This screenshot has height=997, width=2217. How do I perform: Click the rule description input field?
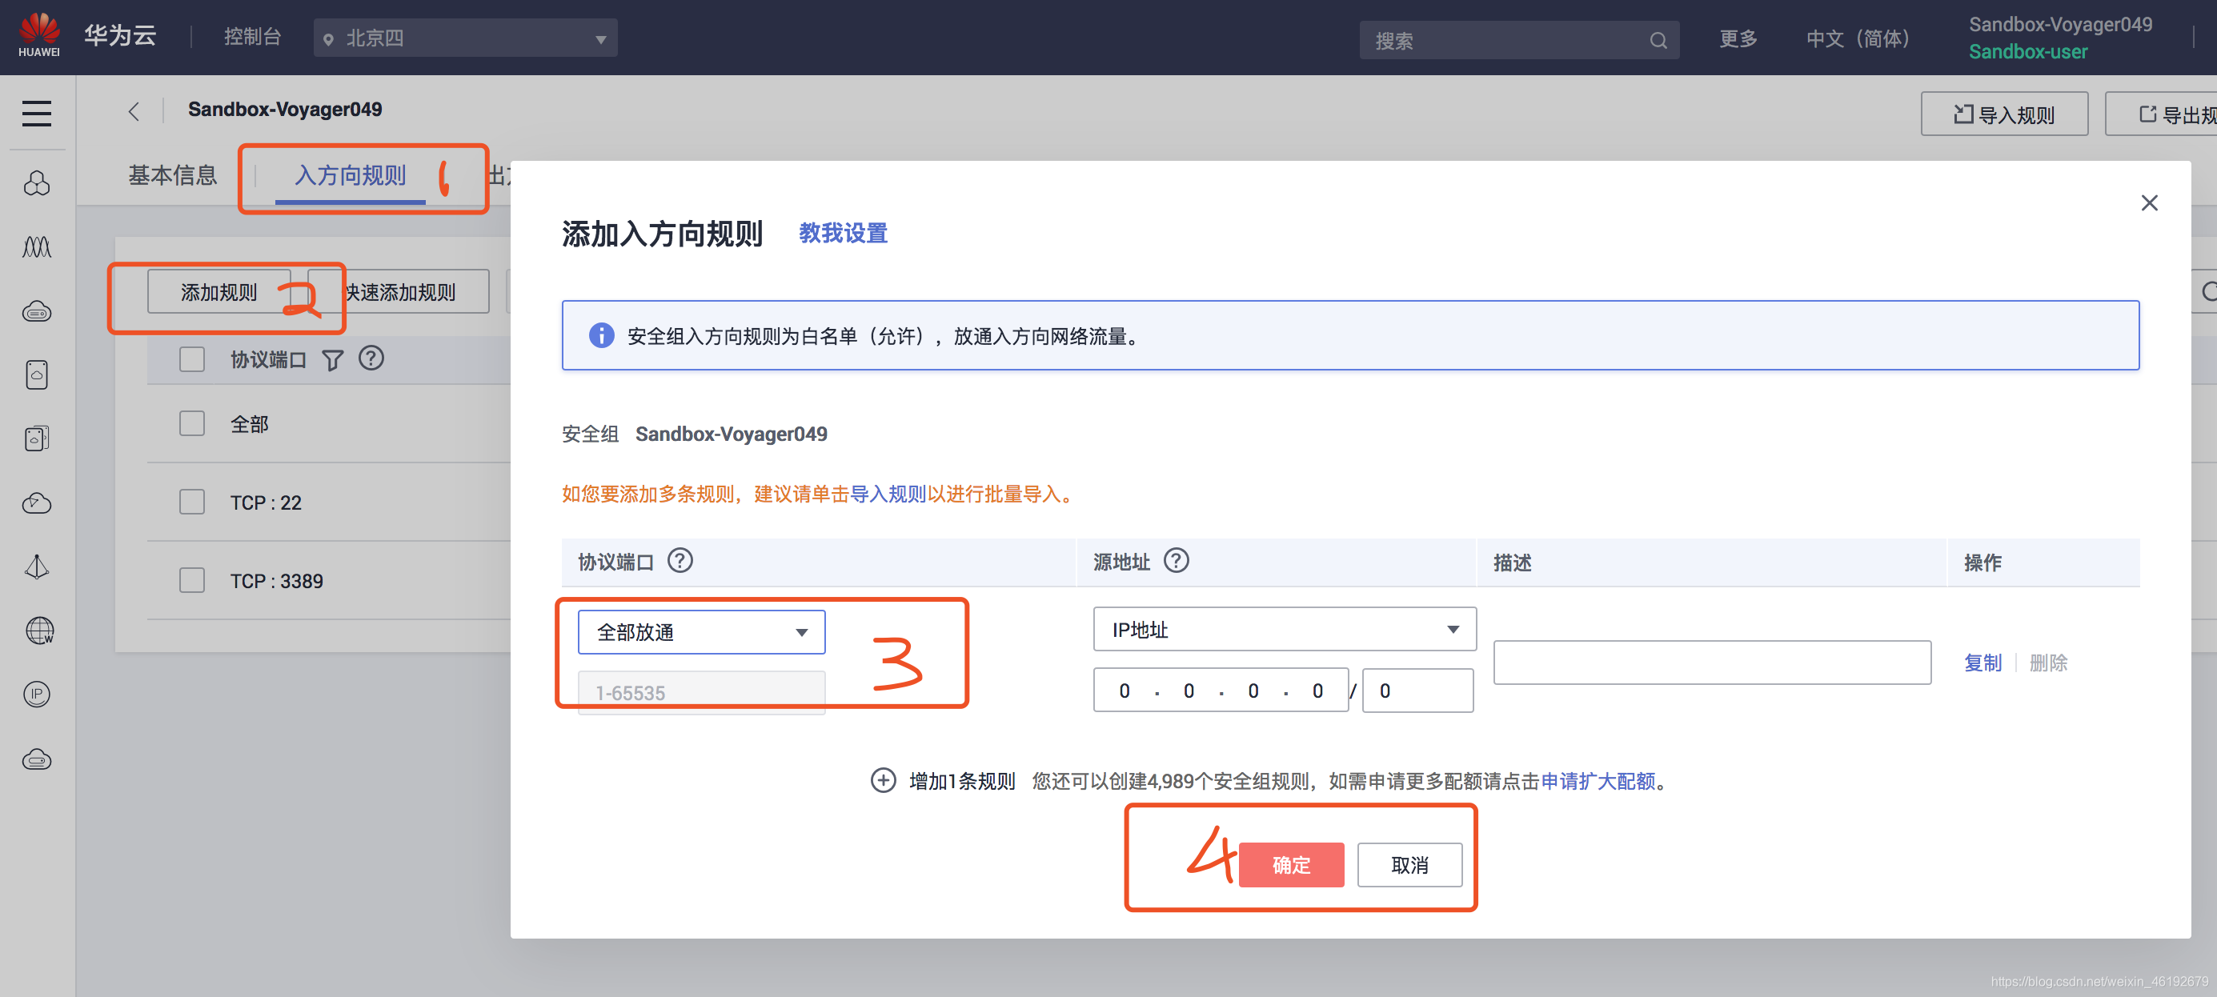pyautogui.click(x=1711, y=663)
